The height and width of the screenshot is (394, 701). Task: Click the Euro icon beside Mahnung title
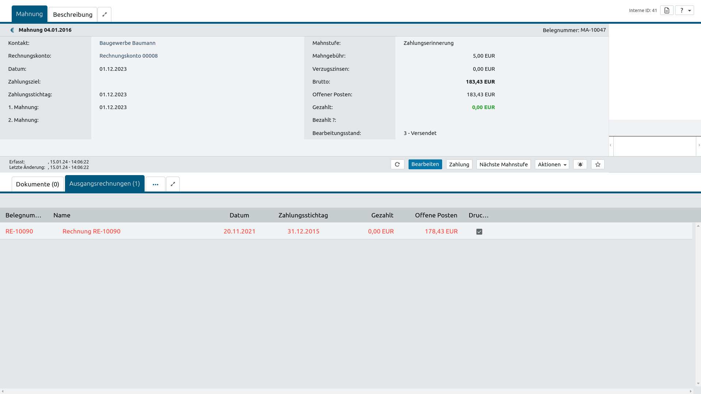click(x=12, y=30)
